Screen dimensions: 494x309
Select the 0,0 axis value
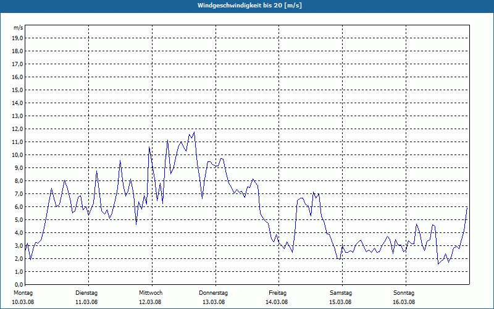pos(19,285)
